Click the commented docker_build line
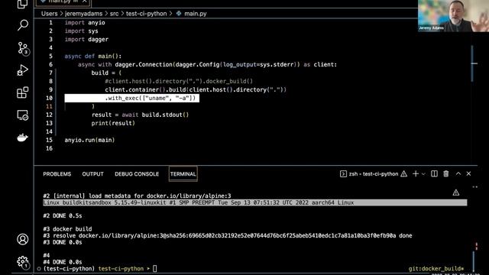This screenshot has width=489, height=275. [179, 81]
